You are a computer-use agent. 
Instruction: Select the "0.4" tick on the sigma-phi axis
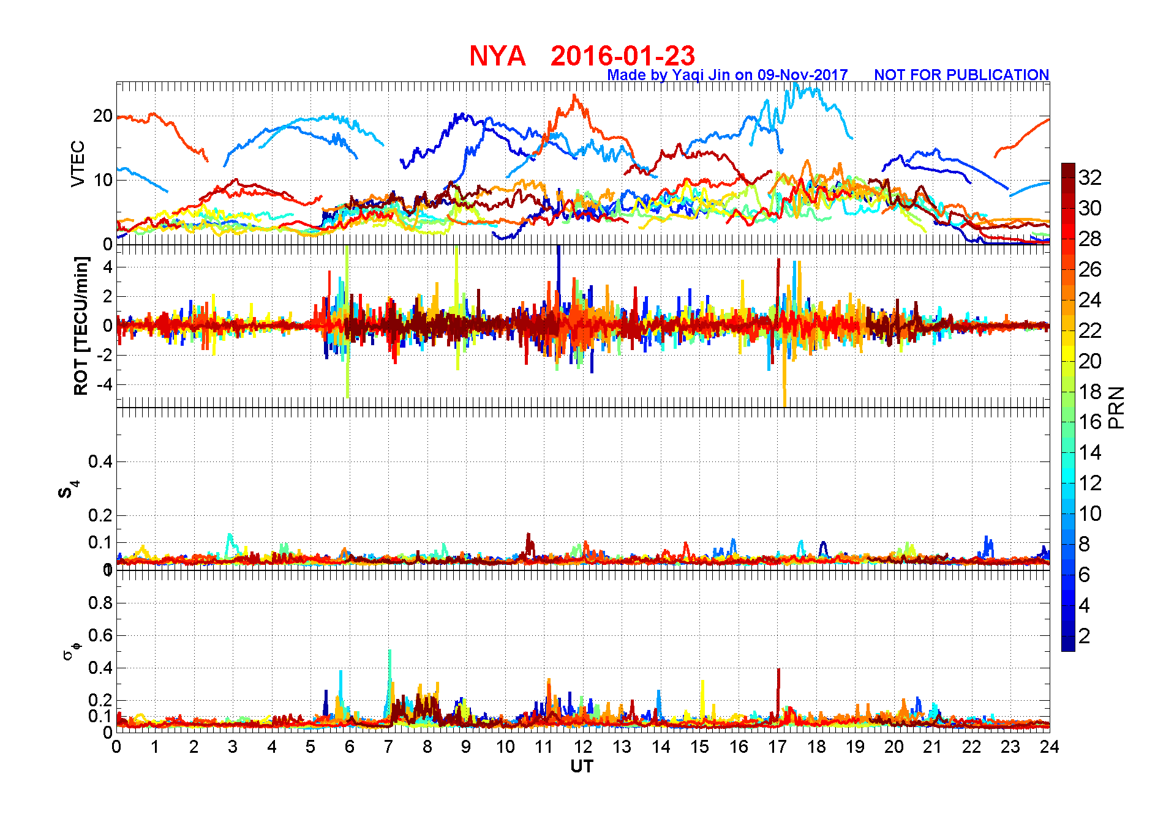pos(100,668)
